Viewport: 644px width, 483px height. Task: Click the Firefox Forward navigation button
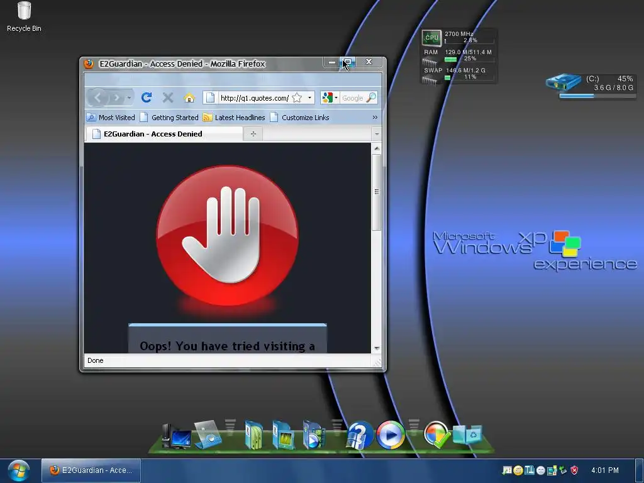point(117,97)
